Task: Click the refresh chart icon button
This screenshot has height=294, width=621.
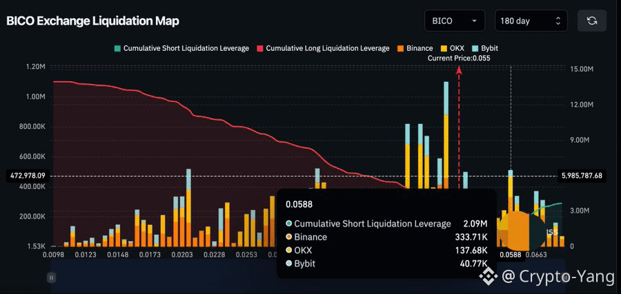Action: [x=592, y=21]
